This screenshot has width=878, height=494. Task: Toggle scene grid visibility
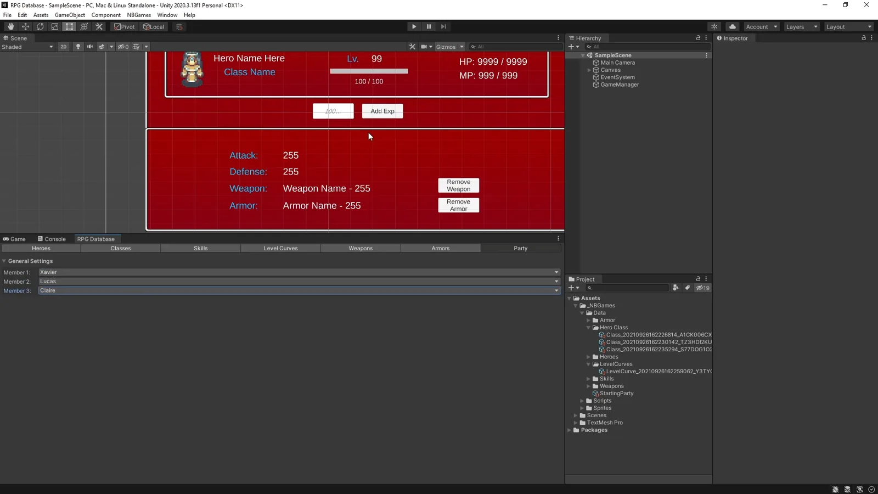(137, 47)
